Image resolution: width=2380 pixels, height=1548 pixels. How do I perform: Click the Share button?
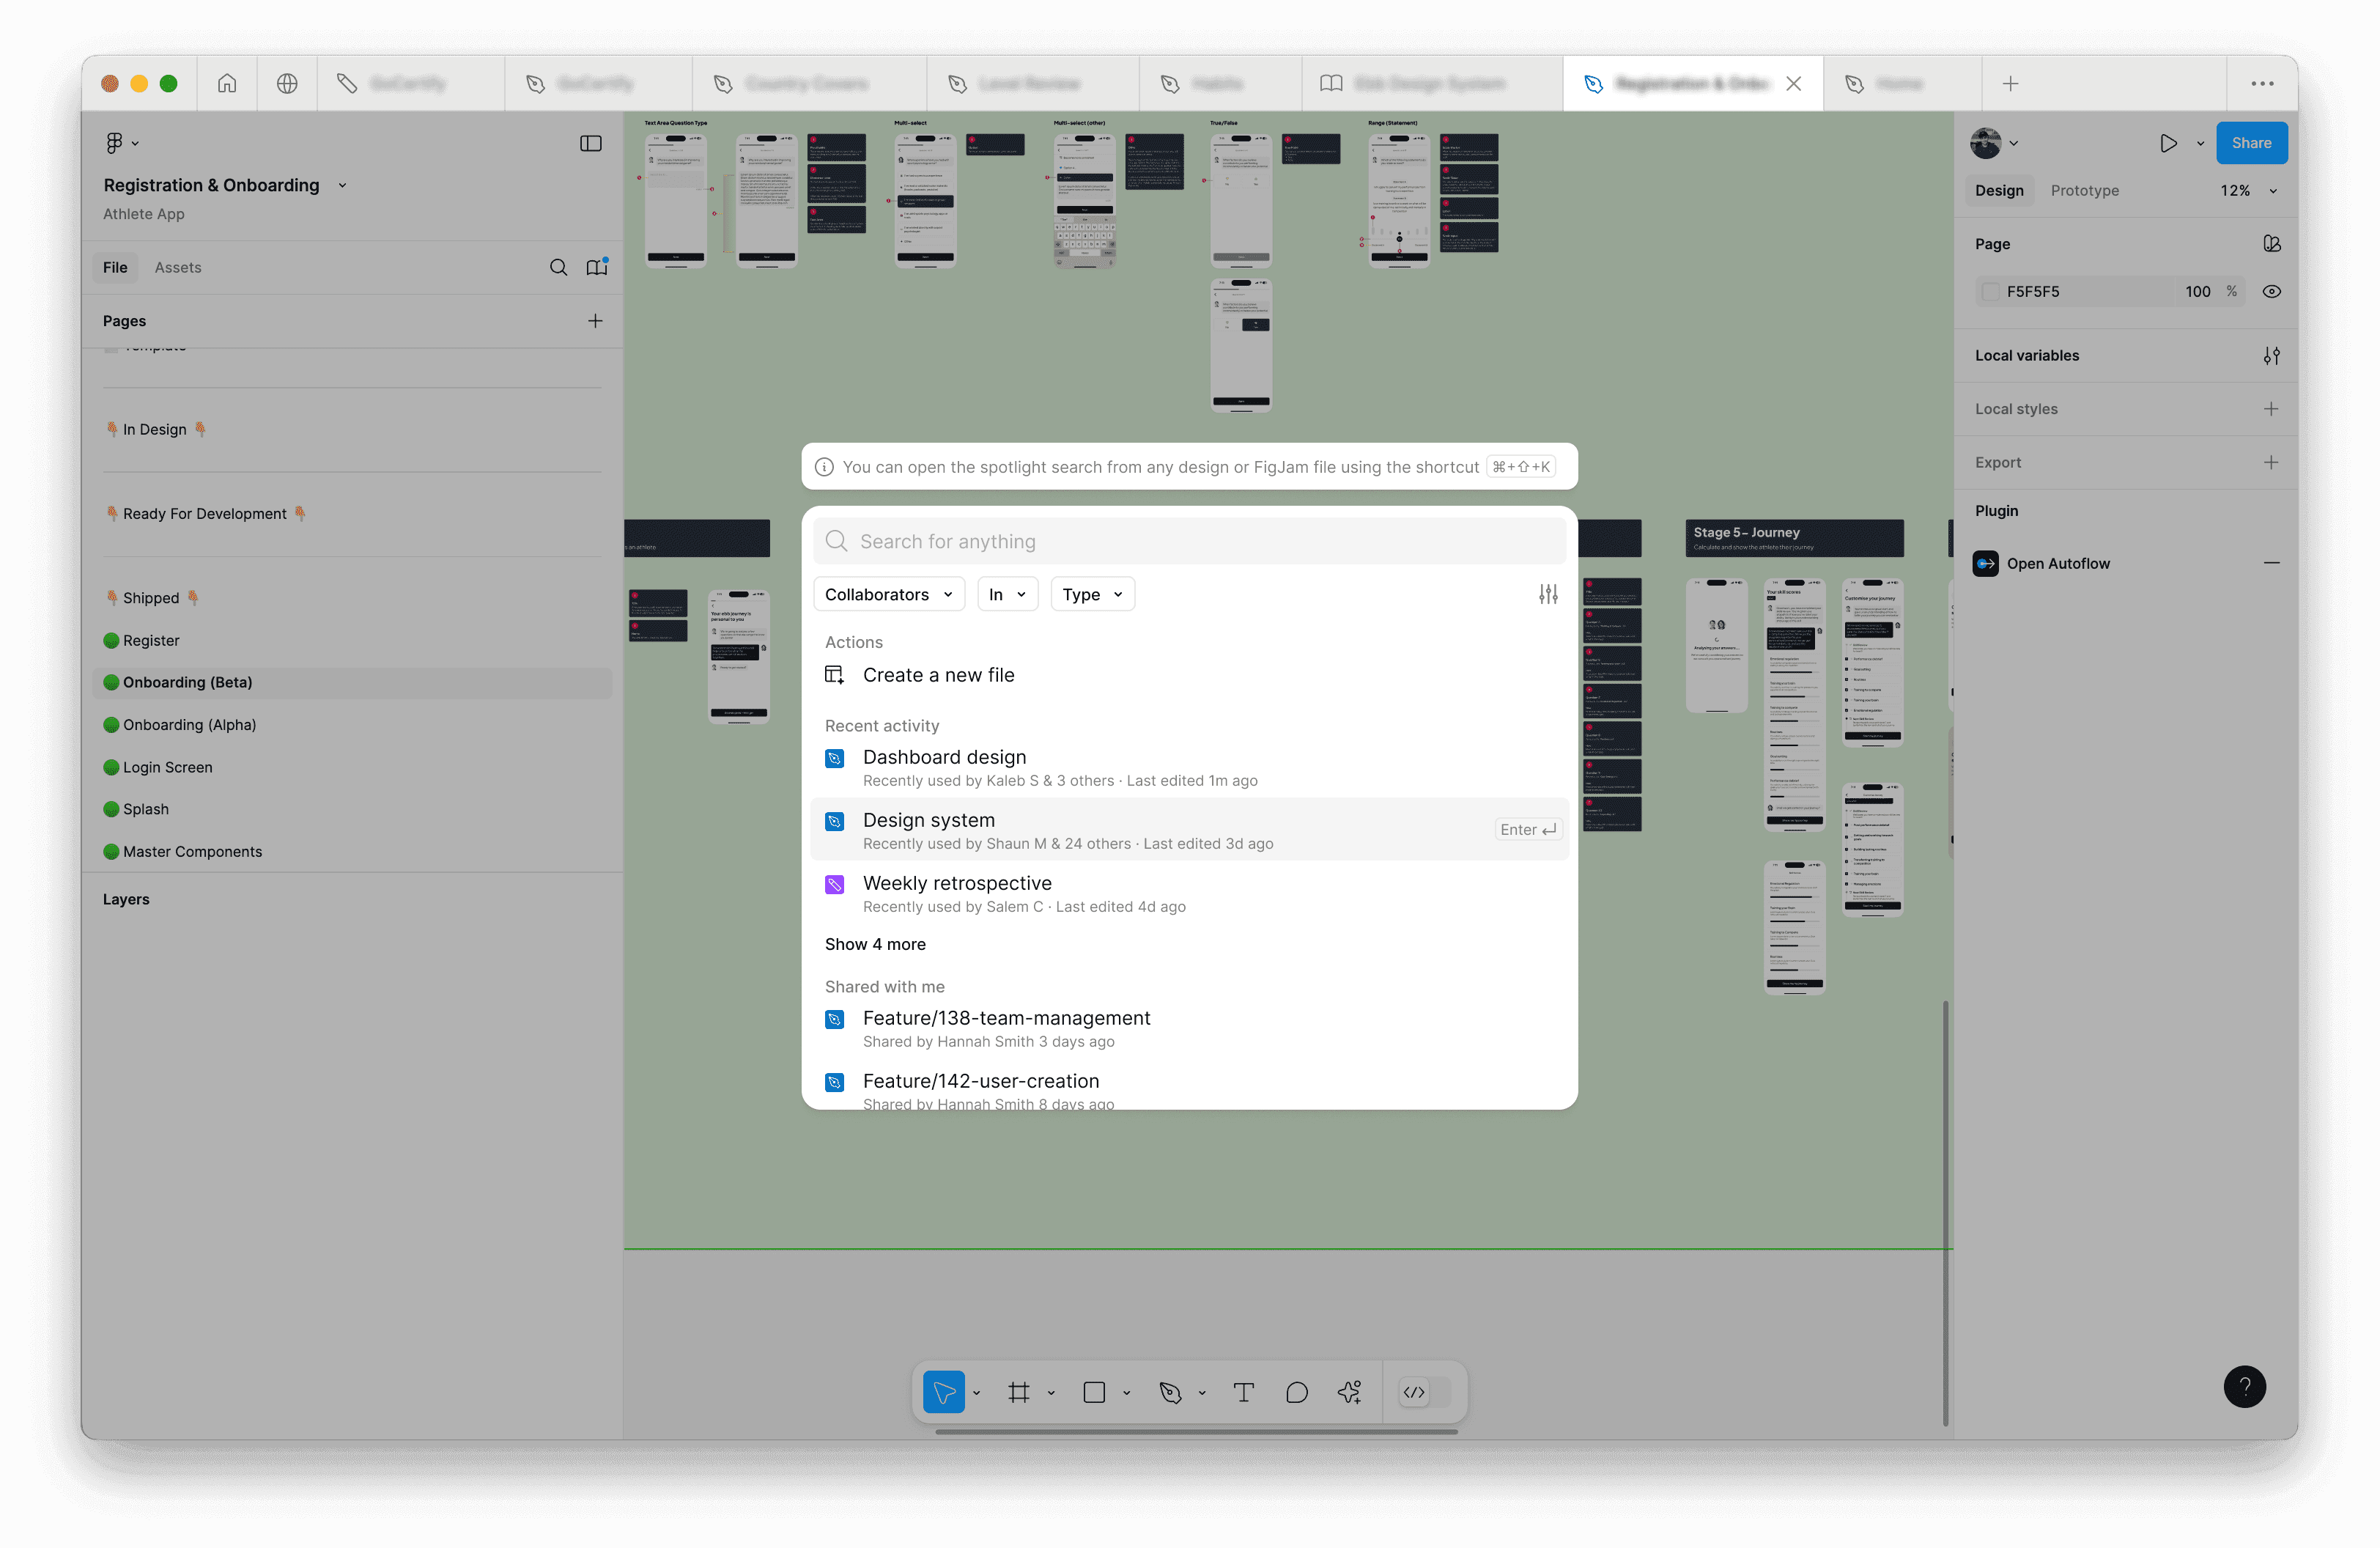point(2250,143)
